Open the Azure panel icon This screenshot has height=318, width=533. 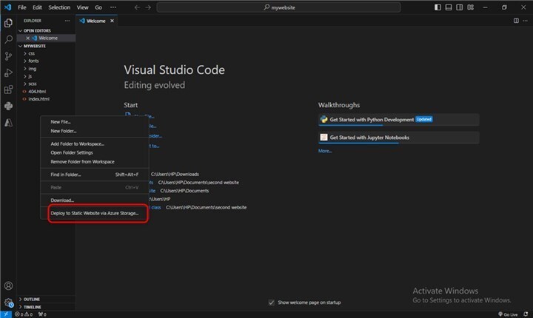coord(9,123)
